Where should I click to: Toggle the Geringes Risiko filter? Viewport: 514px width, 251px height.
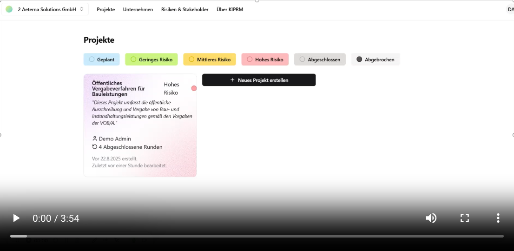pos(152,59)
